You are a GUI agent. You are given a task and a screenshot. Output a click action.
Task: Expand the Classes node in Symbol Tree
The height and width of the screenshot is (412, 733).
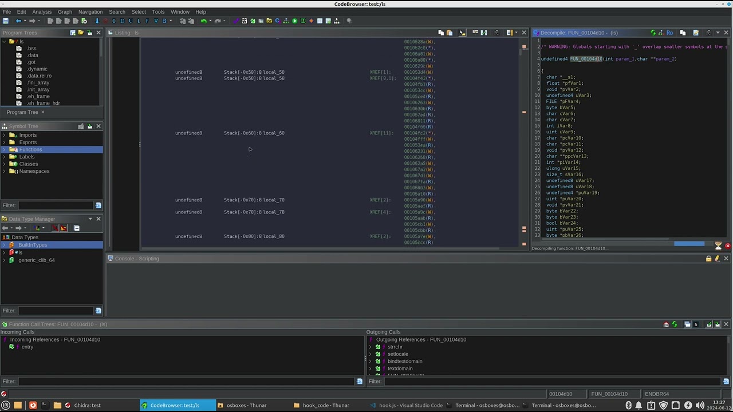pyautogui.click(x=5, y=164)
